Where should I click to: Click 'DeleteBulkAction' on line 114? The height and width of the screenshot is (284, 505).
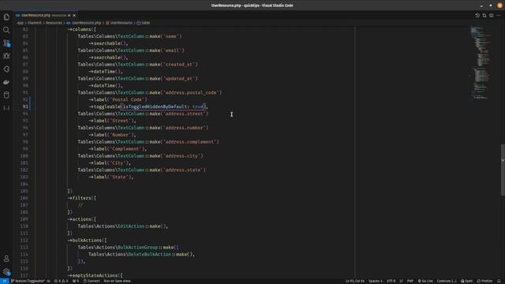tap(149, 254)
